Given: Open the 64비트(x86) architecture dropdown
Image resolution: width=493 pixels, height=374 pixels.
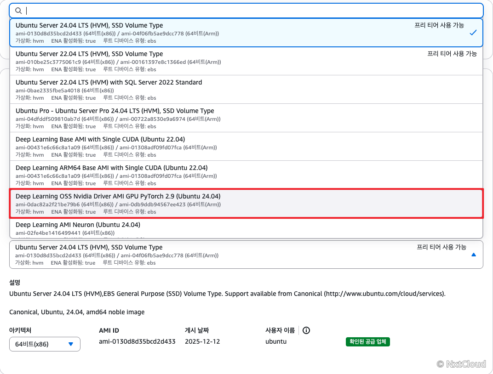Looking at the screenshot, I should tap(45, 344).
